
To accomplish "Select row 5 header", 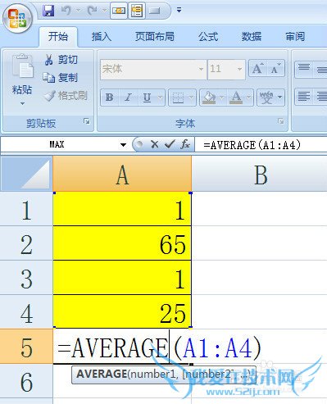I will tap(26, 347).
